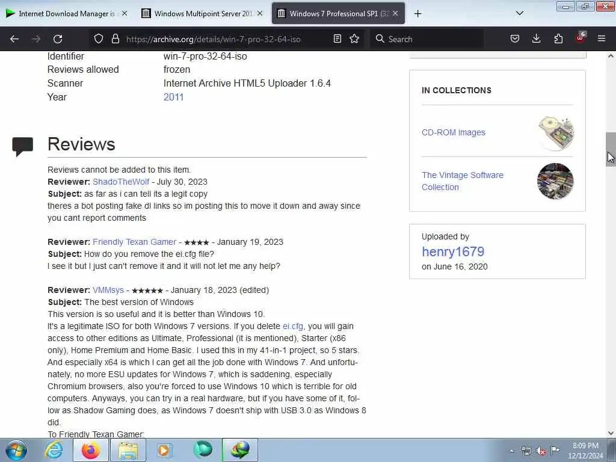Close the Windows 7 Professional SP1 tab
Viewport: 616px width, 462px height.
[x=395, y=13]
